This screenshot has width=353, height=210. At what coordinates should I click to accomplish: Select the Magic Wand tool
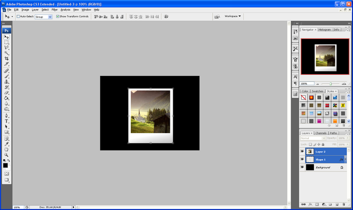point(7,53)
